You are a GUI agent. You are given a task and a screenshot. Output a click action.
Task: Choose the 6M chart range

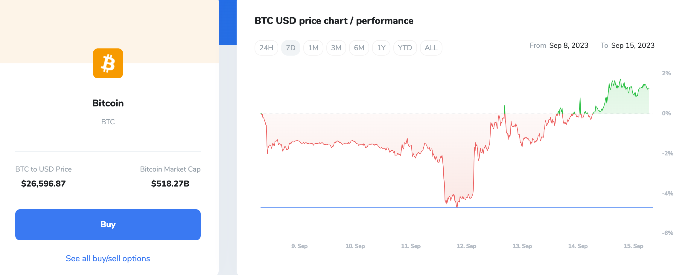359,48
